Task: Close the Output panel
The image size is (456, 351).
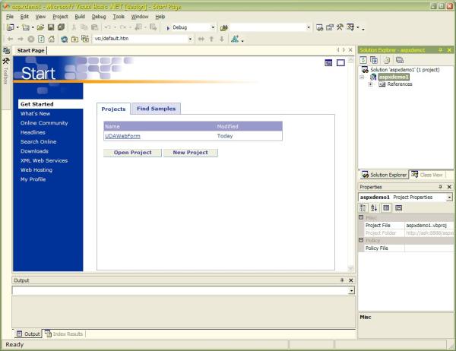Action: coord(351,280)
